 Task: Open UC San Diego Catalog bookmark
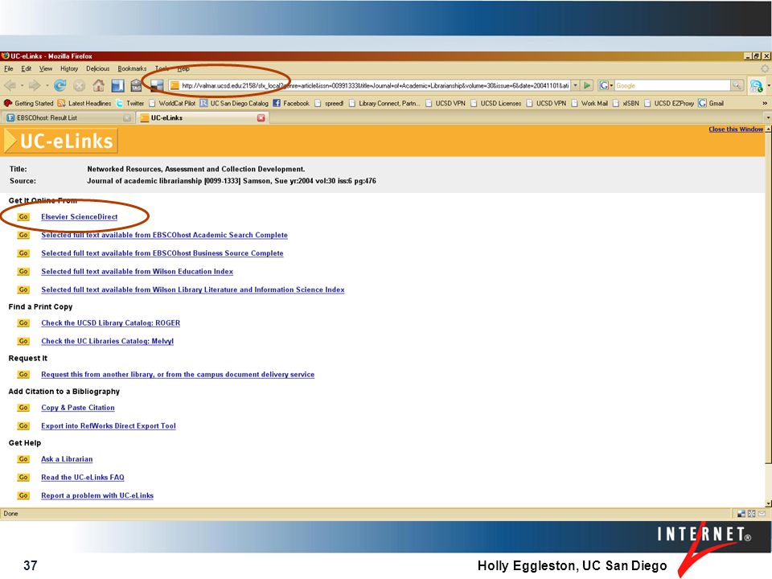click(234, 104)
